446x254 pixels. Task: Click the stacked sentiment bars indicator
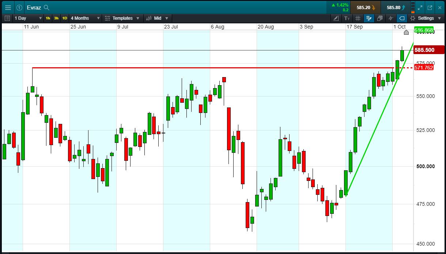pos(413,7)
